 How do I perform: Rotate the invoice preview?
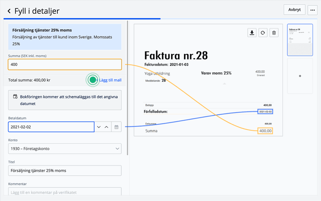click(263, 33)
